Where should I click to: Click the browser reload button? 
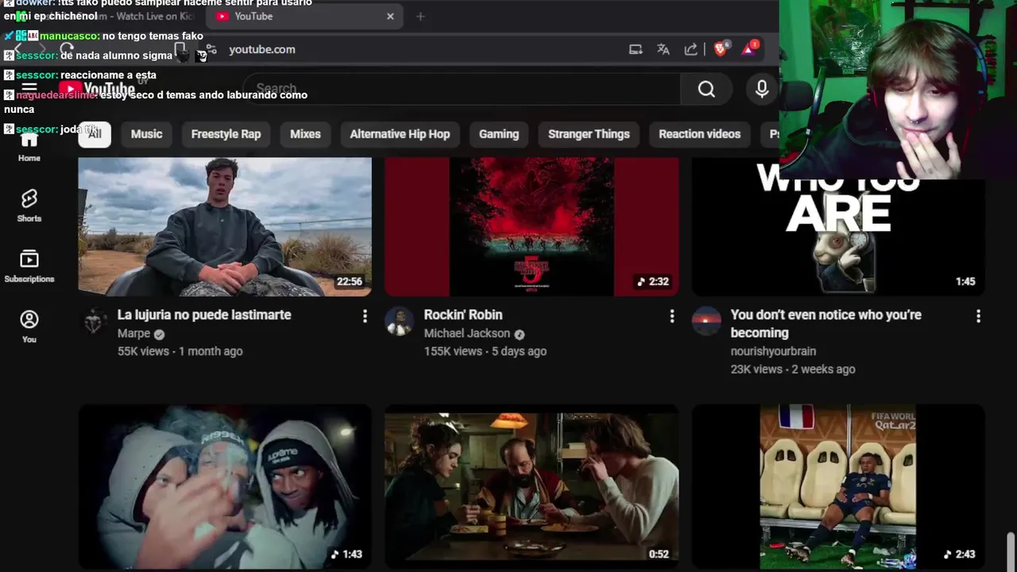point(67,49)
